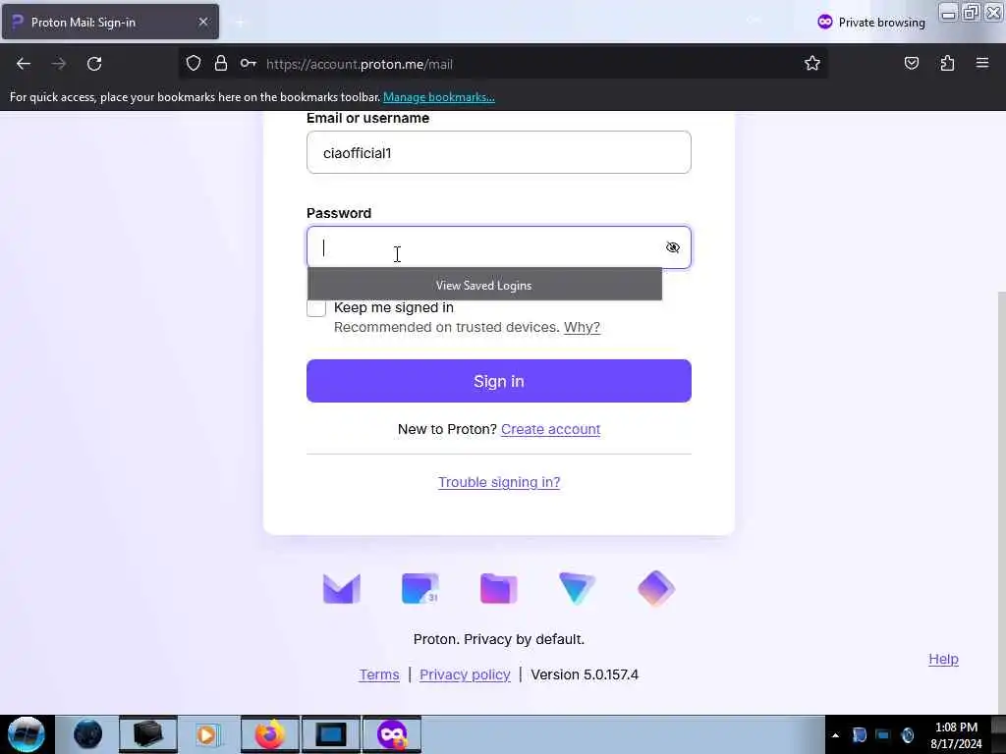Open the Privacy policy link

(x=465, y=674)
